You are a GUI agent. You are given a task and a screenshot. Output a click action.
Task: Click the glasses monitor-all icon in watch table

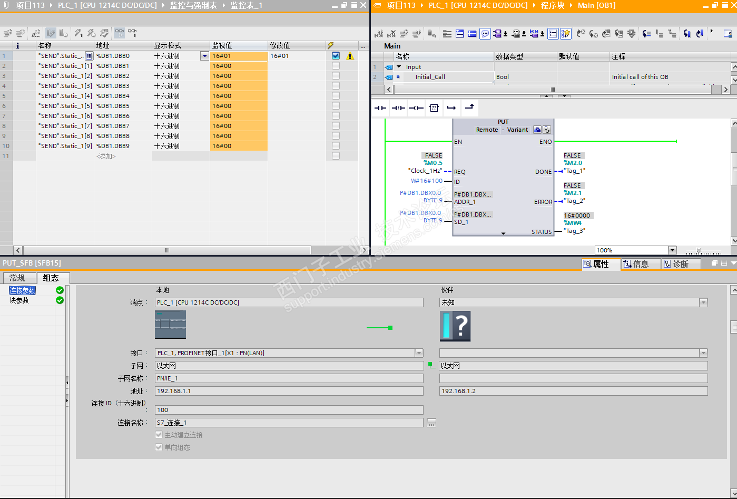pyautogui.click(x=120, y=33)
